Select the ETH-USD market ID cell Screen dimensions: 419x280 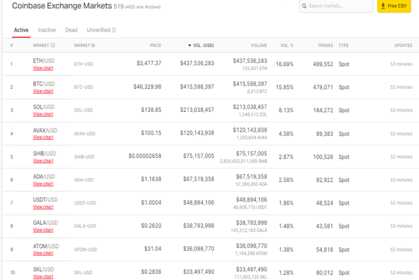click(83, 64)
